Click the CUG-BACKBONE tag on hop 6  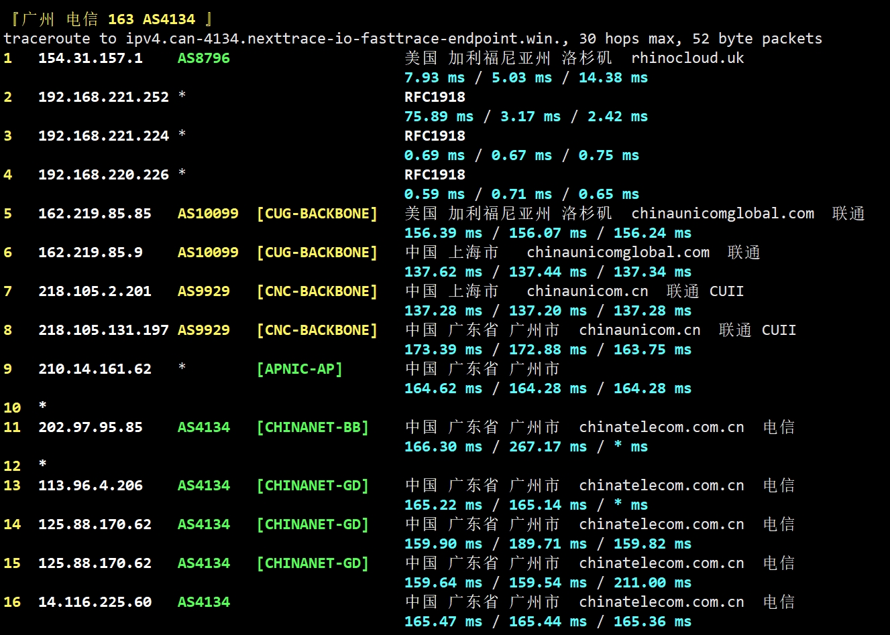pos(317,253)
